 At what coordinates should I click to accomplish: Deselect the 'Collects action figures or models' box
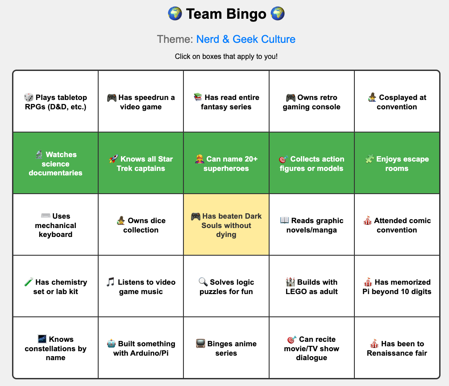tap(312, 163)
